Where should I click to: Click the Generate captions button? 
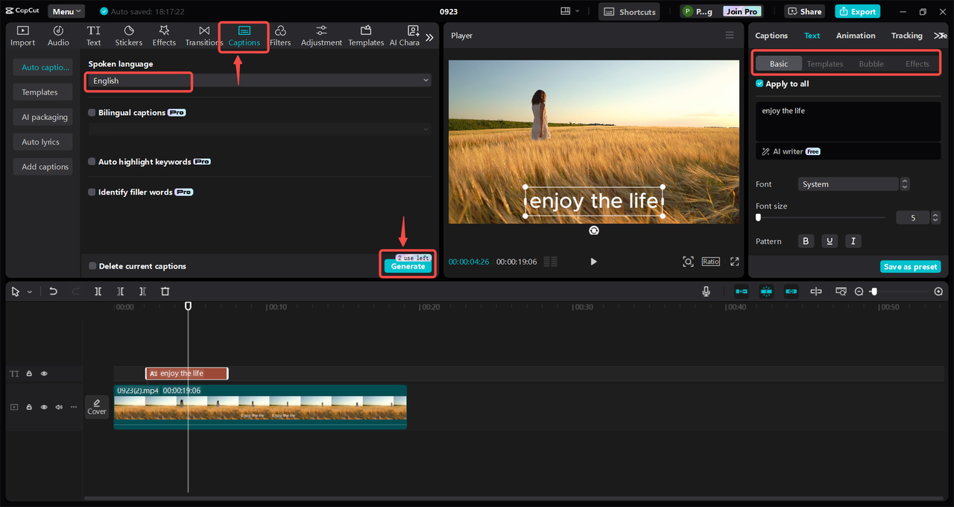click(x=408, y=266)
